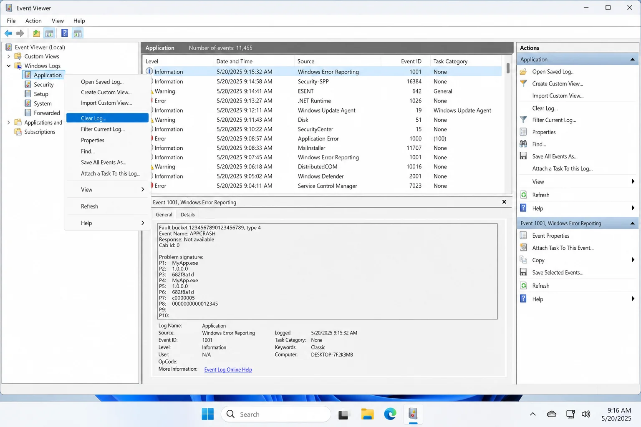Click the Copy icon in Actions pane

523,260
